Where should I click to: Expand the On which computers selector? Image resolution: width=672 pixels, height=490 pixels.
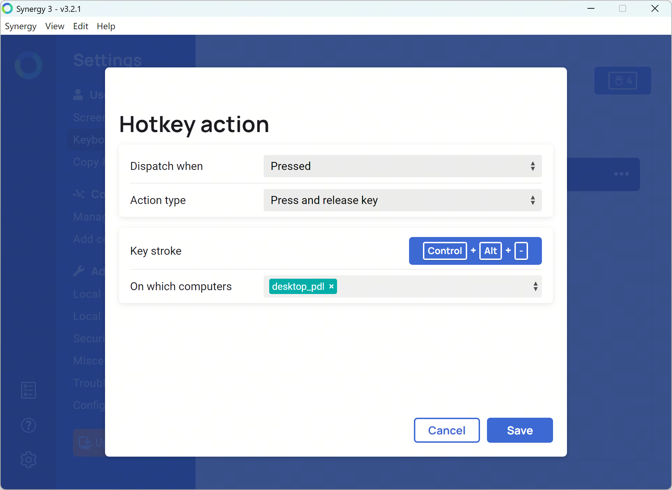click(x=535, y=286)
